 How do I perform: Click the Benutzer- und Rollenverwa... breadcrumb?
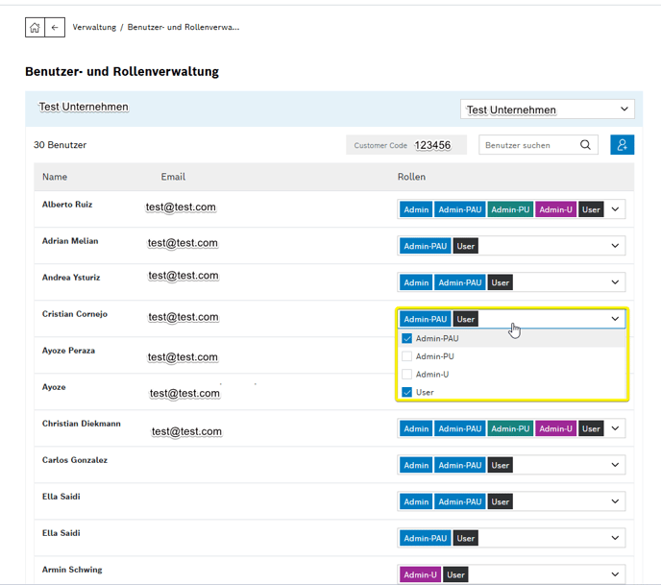point(184,28)
